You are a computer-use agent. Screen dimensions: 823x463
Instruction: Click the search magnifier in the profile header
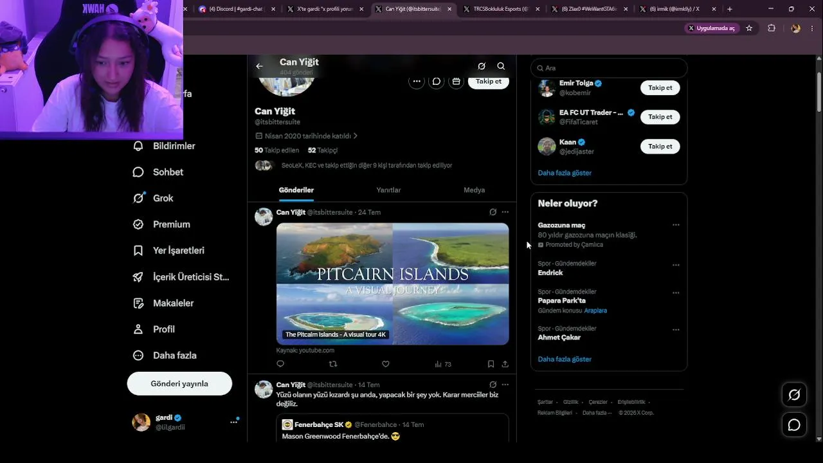click(x=501, y=66)
